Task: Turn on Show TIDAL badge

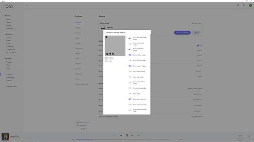Action: click(x=130, y=60)
